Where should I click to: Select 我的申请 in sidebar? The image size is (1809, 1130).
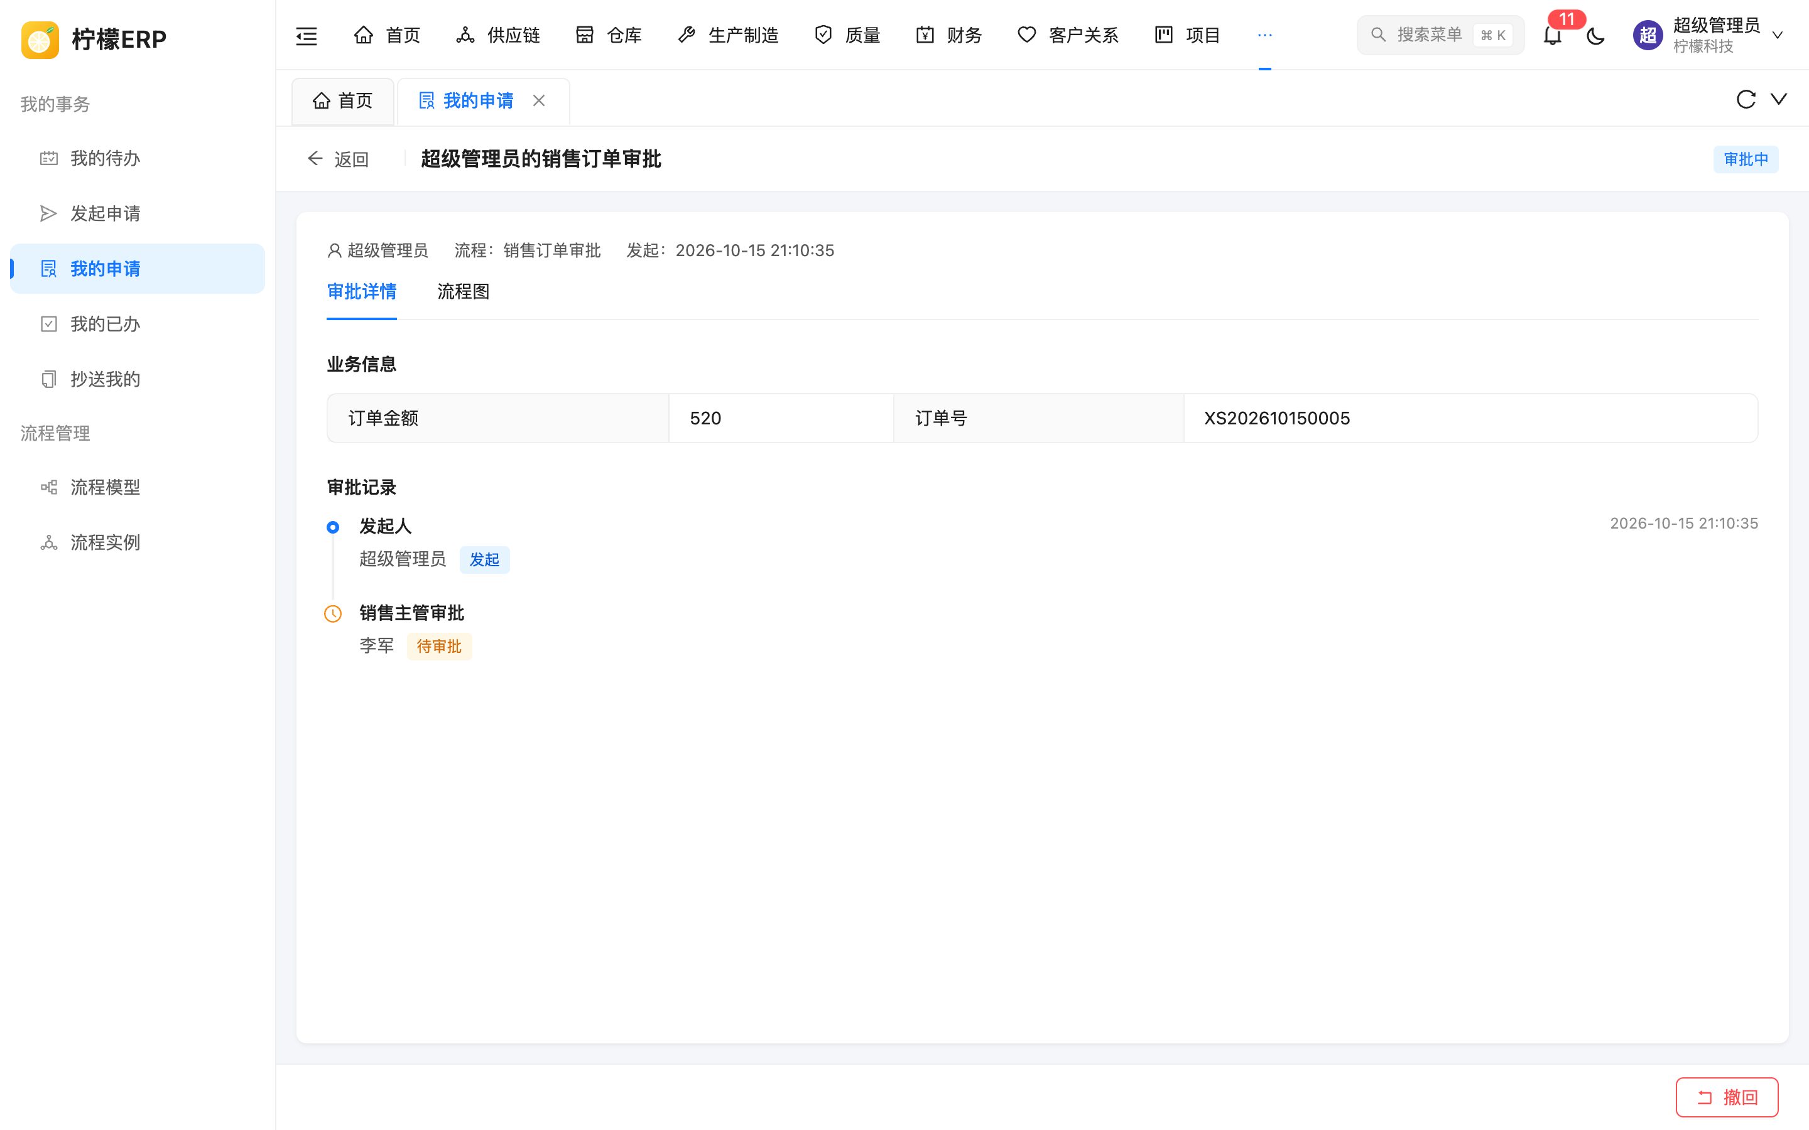pyautogui.click(x=138, y=269)
